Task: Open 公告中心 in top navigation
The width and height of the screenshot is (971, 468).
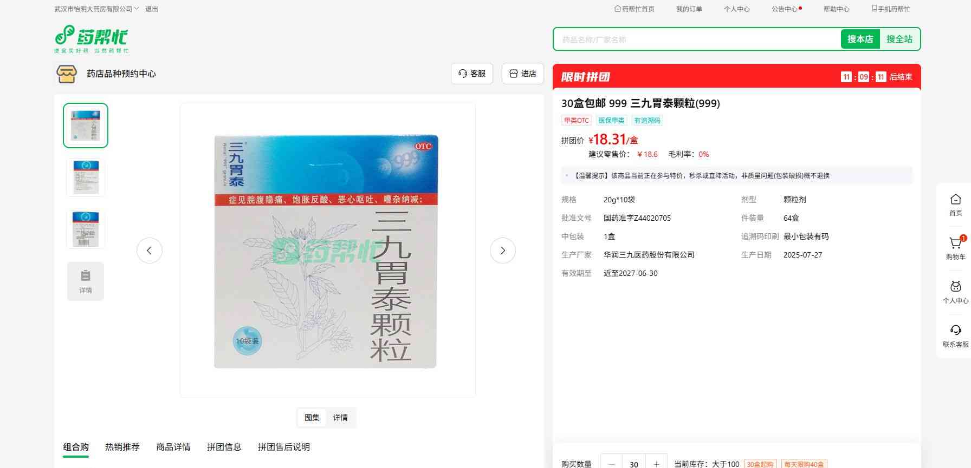Action: tap(785, 9)
